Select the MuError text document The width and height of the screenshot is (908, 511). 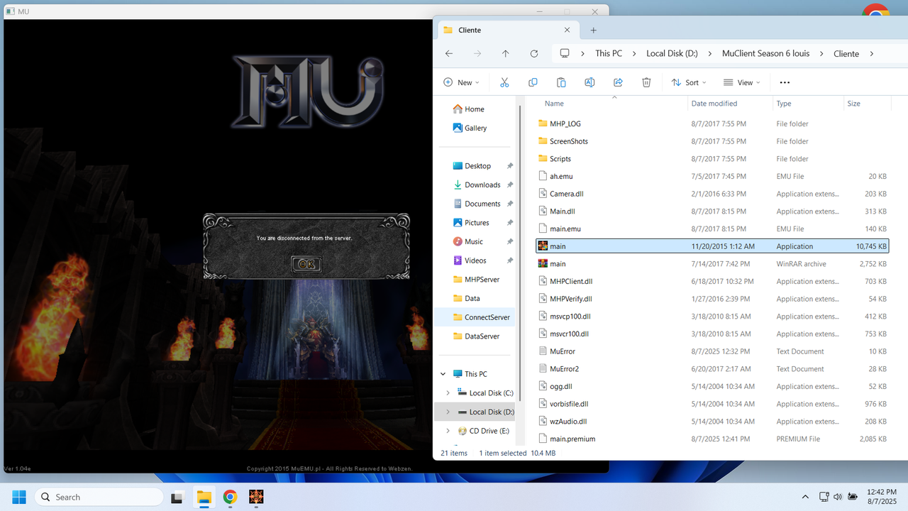click(x=712, y=351)
